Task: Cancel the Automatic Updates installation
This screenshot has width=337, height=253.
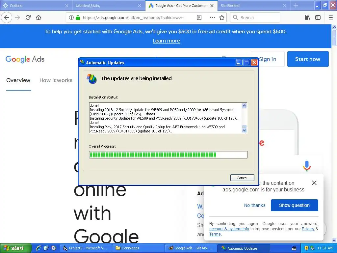Action: pos(242,178)
